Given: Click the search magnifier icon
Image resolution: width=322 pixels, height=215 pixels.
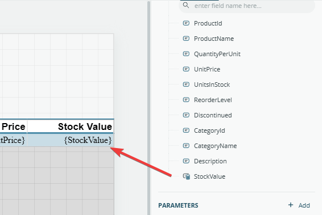Looking at the screenshot, I should tap(186, 5).
